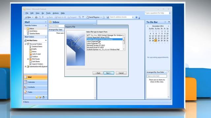The height and width of the screenshot is (118, 211).
Task: Click Next in Import a File dialog
Action: click(109, 73)
